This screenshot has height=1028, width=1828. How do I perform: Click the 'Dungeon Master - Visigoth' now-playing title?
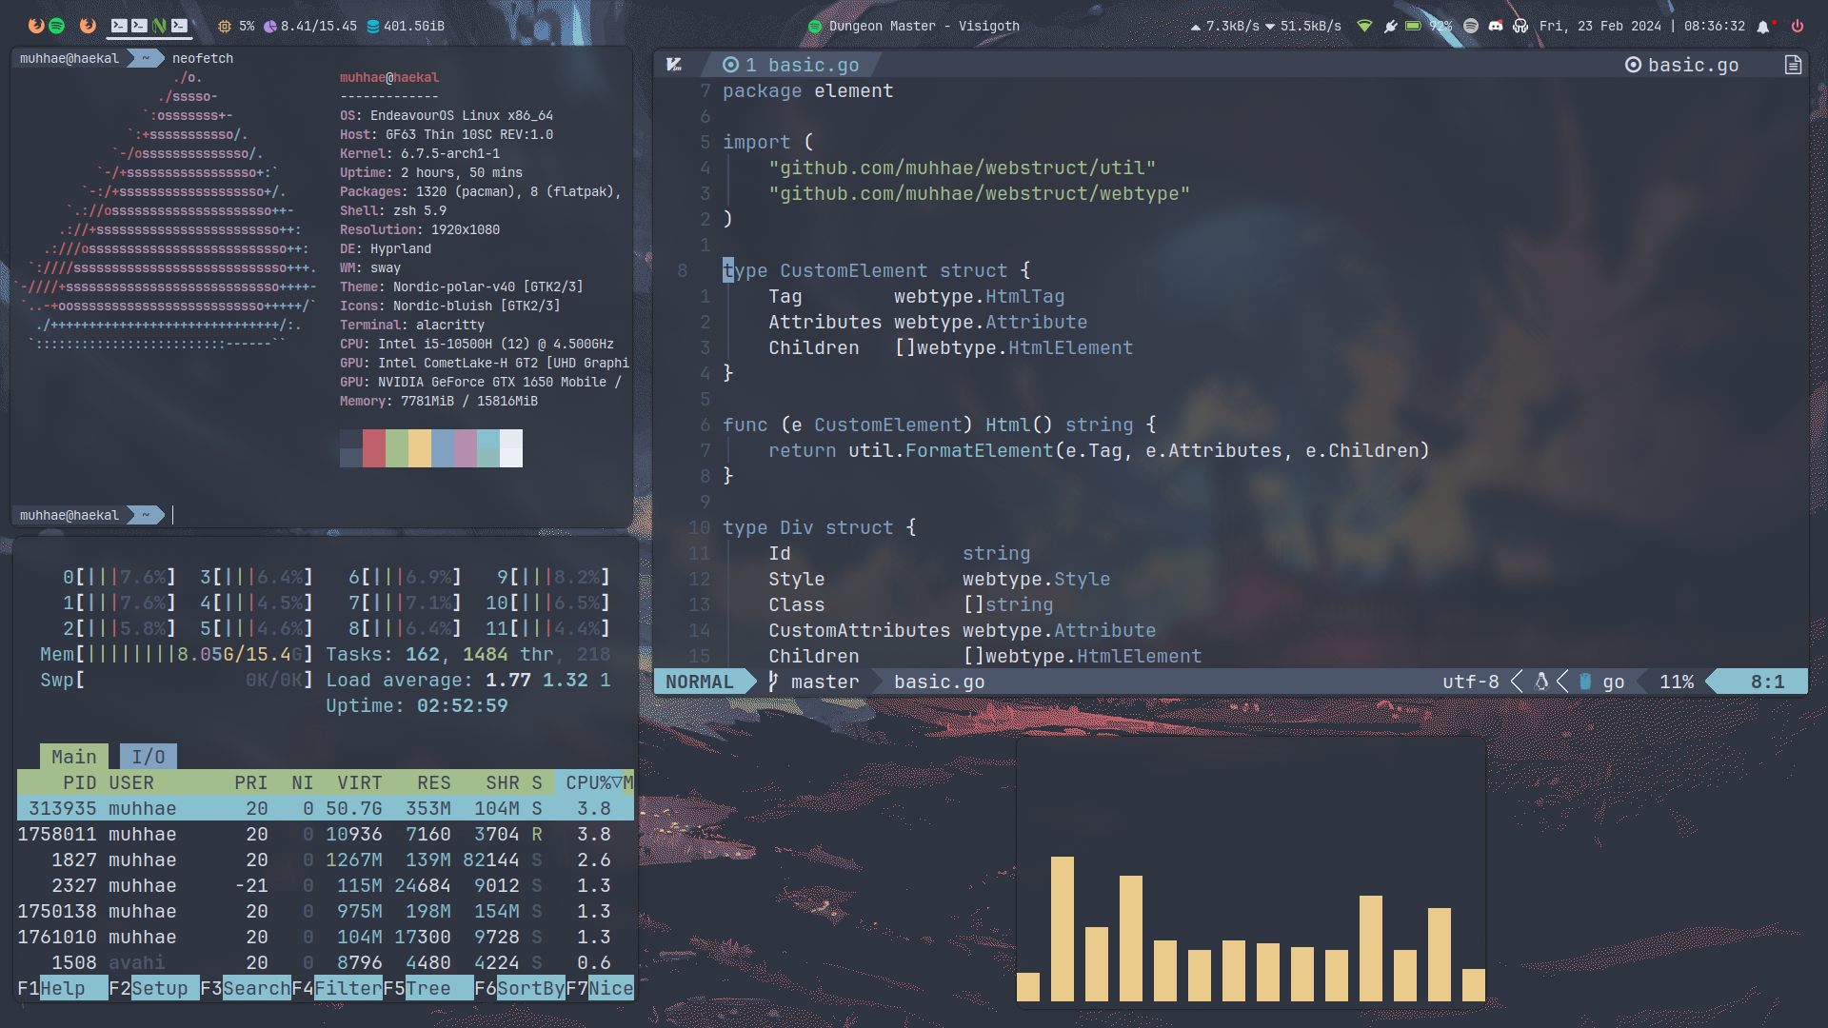pos(924,27)
